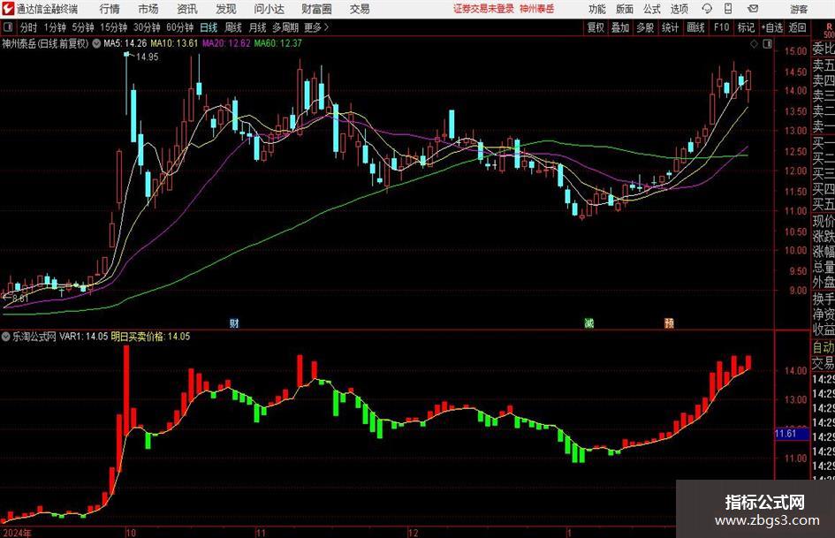The width and height of the screenshot is (835, 538).
Task: Toggle right info panel icon near price axis
Action: pyautogui.click(x=767, y=44)
